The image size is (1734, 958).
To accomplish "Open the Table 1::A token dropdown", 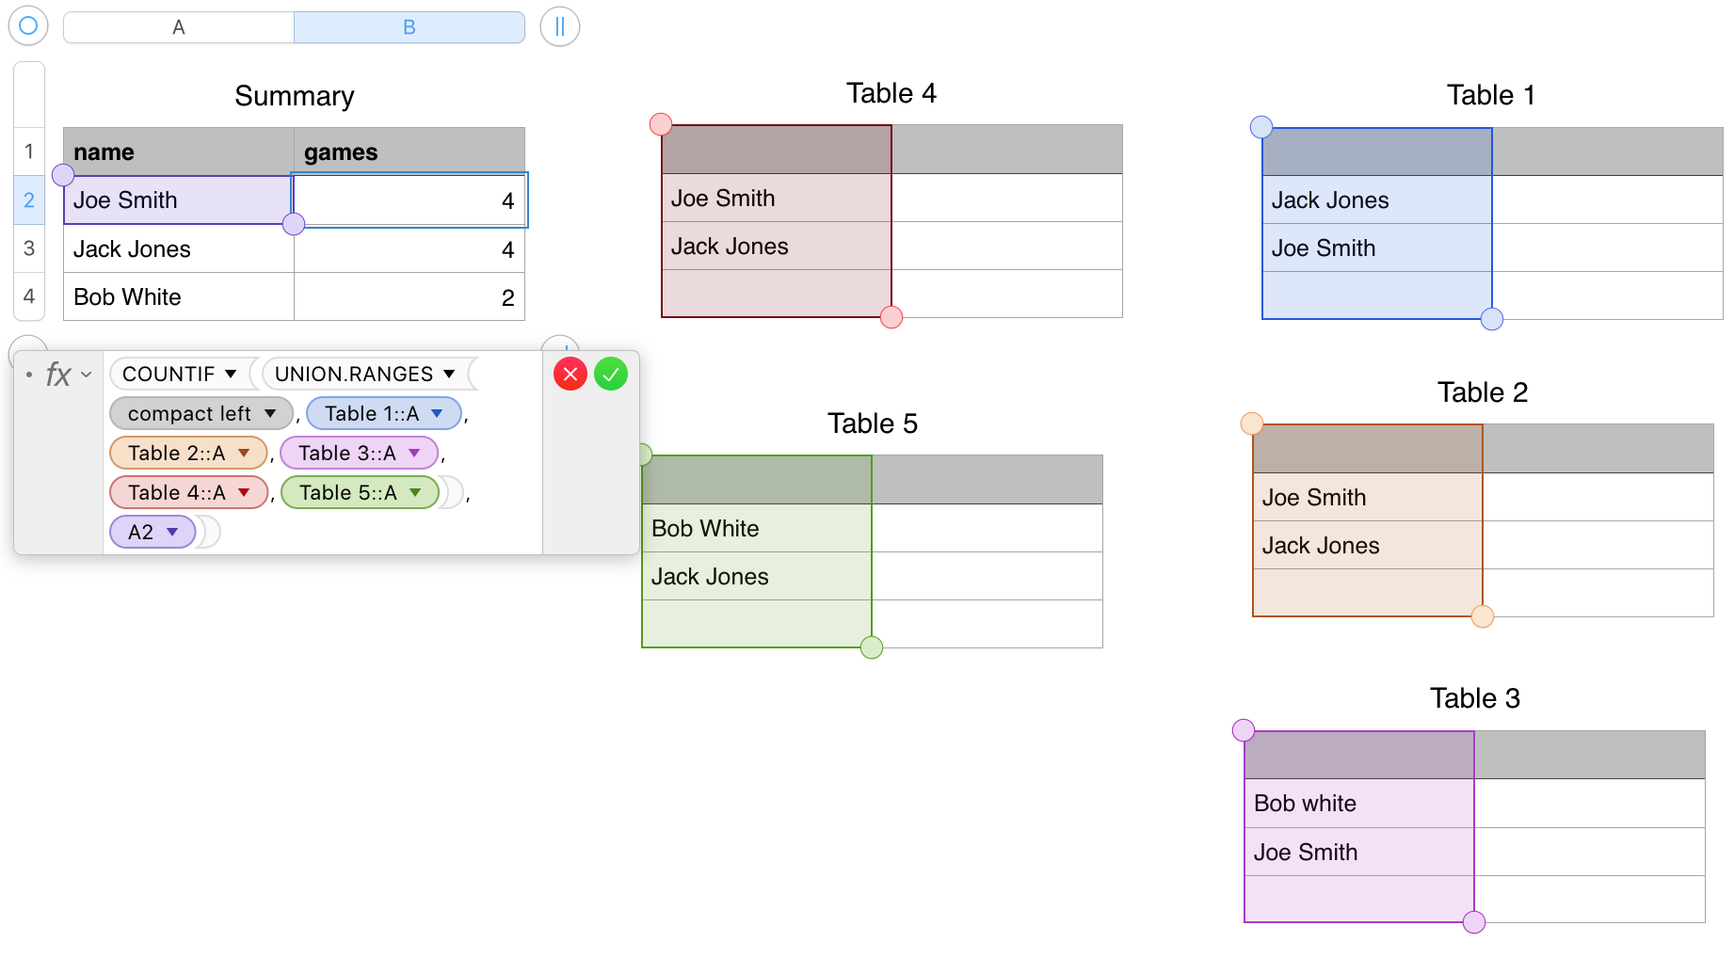I will pos(436,413).
